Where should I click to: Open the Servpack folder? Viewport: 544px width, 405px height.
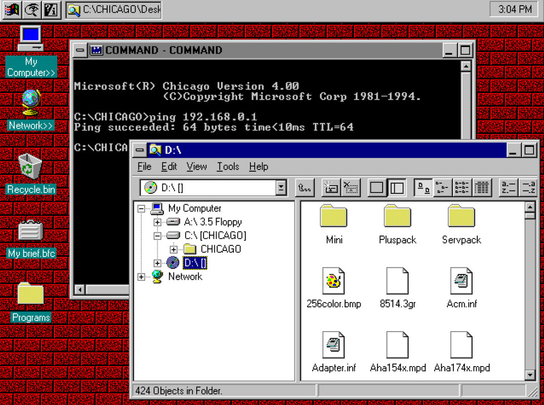462,224
